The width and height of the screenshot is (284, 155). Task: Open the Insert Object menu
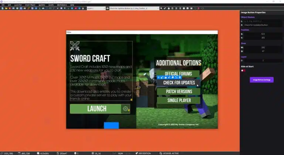30,5
